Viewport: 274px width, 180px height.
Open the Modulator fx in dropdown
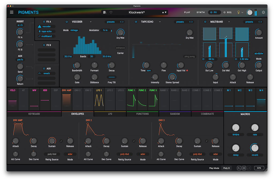click(105, 30)
